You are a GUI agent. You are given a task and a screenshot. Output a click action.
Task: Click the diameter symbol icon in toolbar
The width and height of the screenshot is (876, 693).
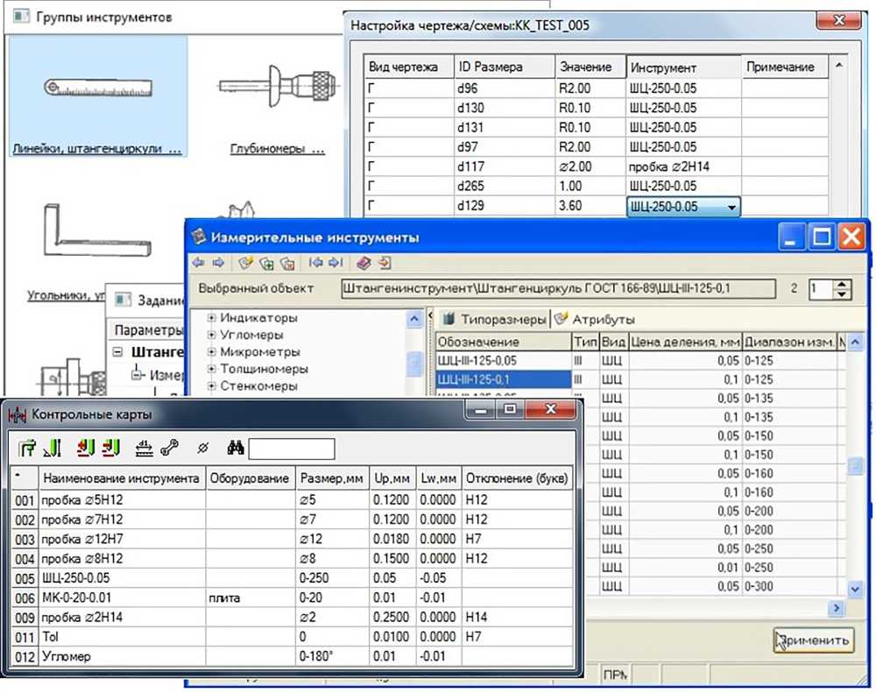(203, 449)
